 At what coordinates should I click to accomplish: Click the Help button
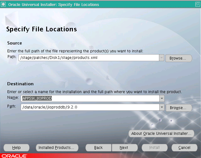click(x=16, y=148)
